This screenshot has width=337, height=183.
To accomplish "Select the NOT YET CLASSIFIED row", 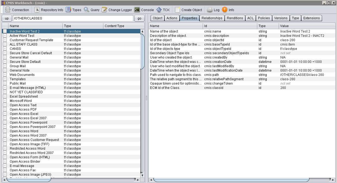I will [71, 92].
